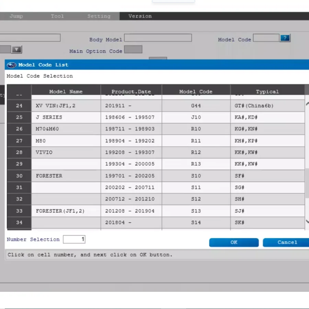Select row number 24 cell
309x309 pixels.
(x=19, y=106)
